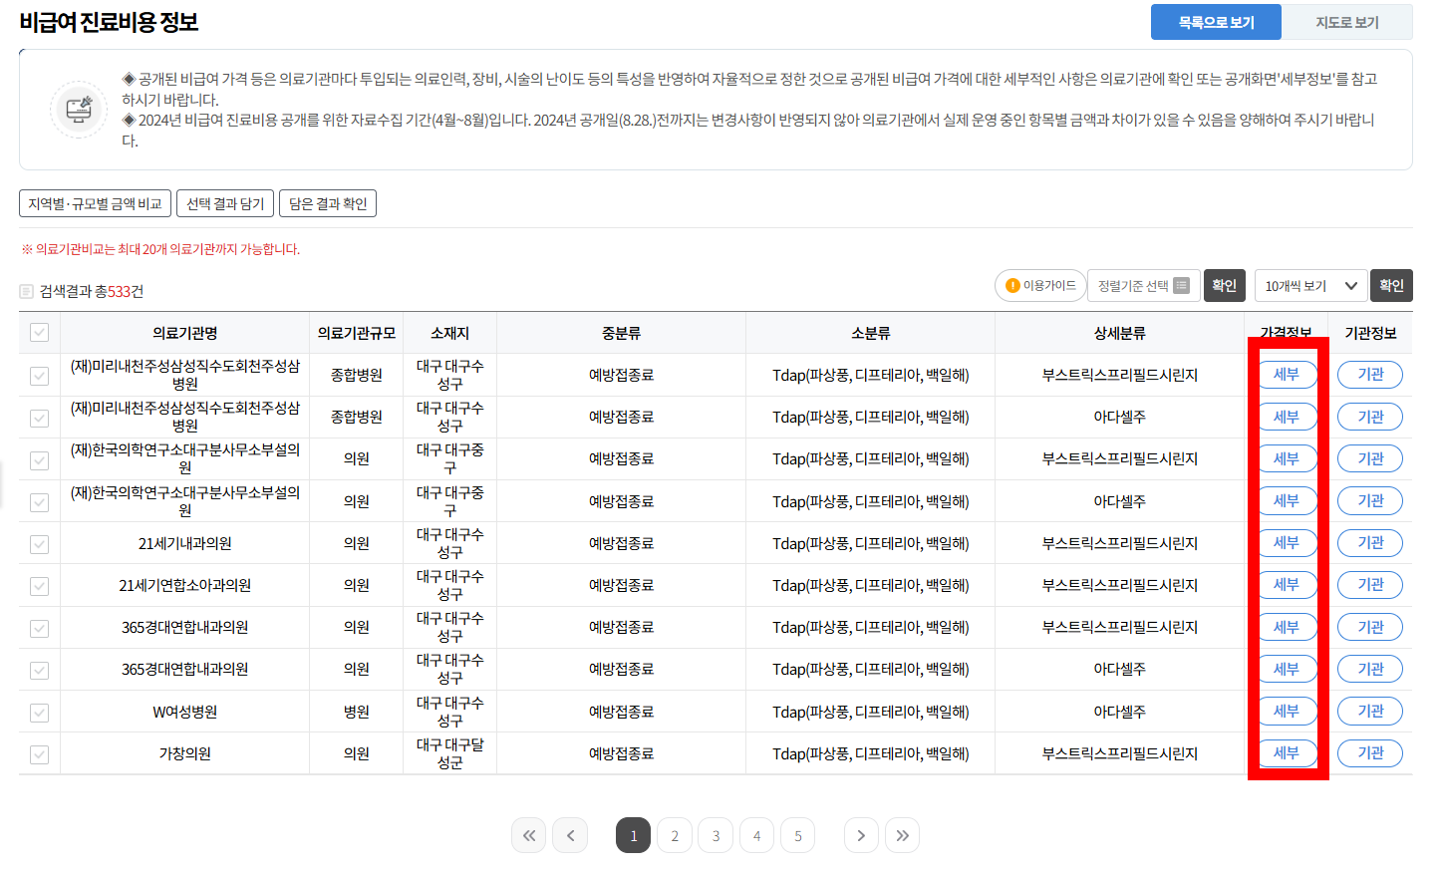This screenshot has width=1441, height=877.
Task: Switch to 지도로 보기 view
Action: [1347, 22]
